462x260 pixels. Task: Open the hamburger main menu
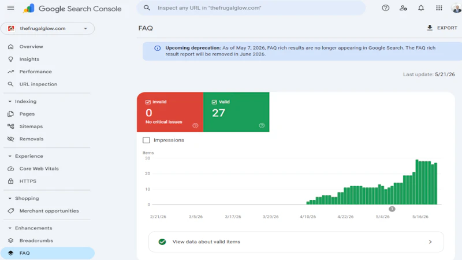tap(10, 8)
